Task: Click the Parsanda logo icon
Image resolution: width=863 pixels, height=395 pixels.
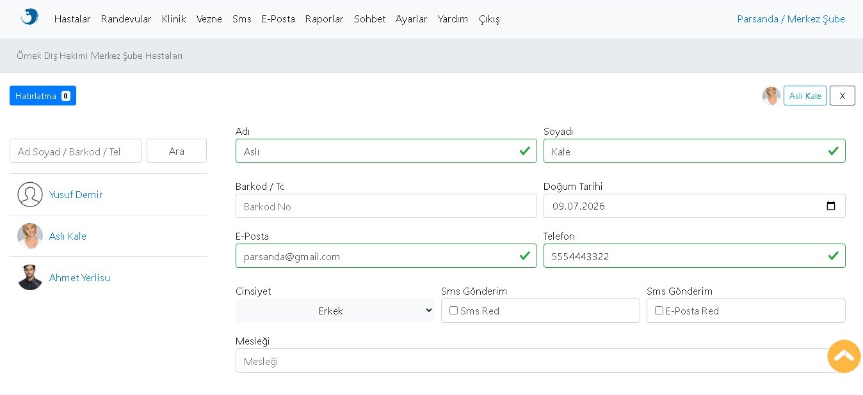Action: click(29, 17)
